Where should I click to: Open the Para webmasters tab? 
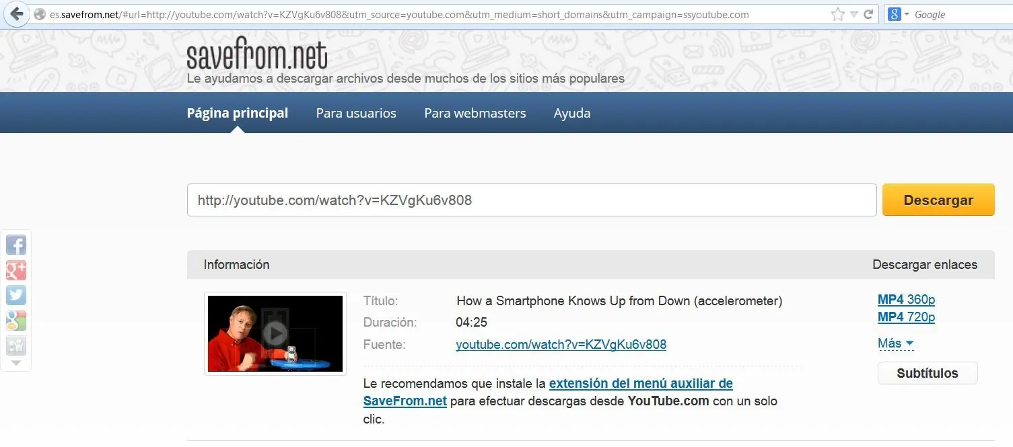[x=475, y=113]
